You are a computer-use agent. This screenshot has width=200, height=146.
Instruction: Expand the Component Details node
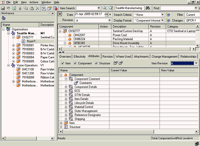tap(66, 87)
